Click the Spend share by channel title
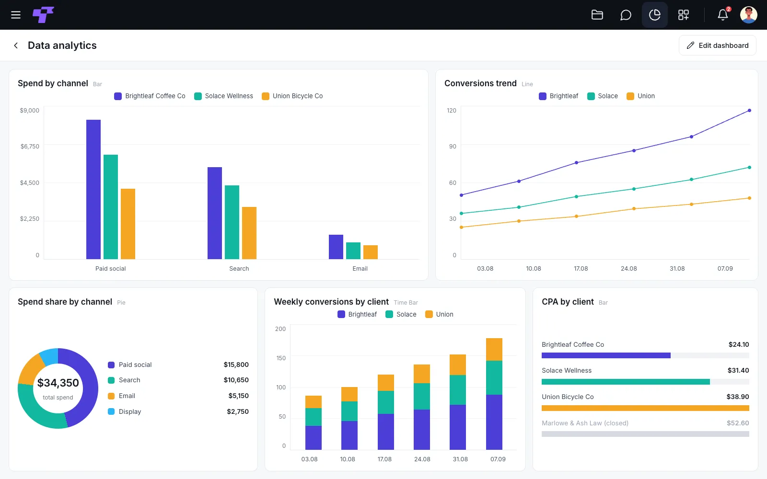 [65, 302]
